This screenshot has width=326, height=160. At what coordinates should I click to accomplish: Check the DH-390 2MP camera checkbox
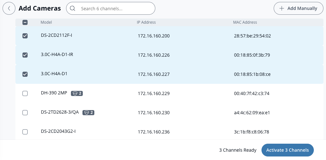coord(25,93)
